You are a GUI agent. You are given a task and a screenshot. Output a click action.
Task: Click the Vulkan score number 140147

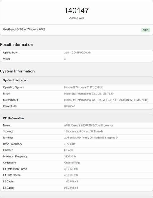(x=76, y=10)
